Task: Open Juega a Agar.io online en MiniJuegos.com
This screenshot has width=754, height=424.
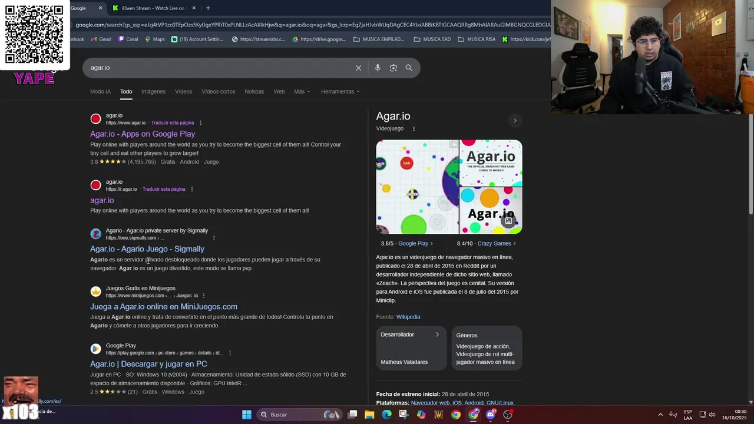Action: (x=164, y=307)
